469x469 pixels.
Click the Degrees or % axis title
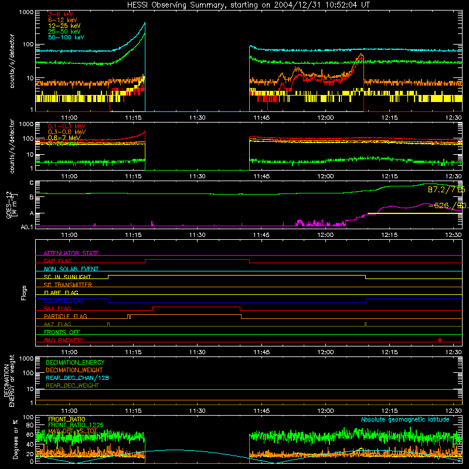click(15, 439)
